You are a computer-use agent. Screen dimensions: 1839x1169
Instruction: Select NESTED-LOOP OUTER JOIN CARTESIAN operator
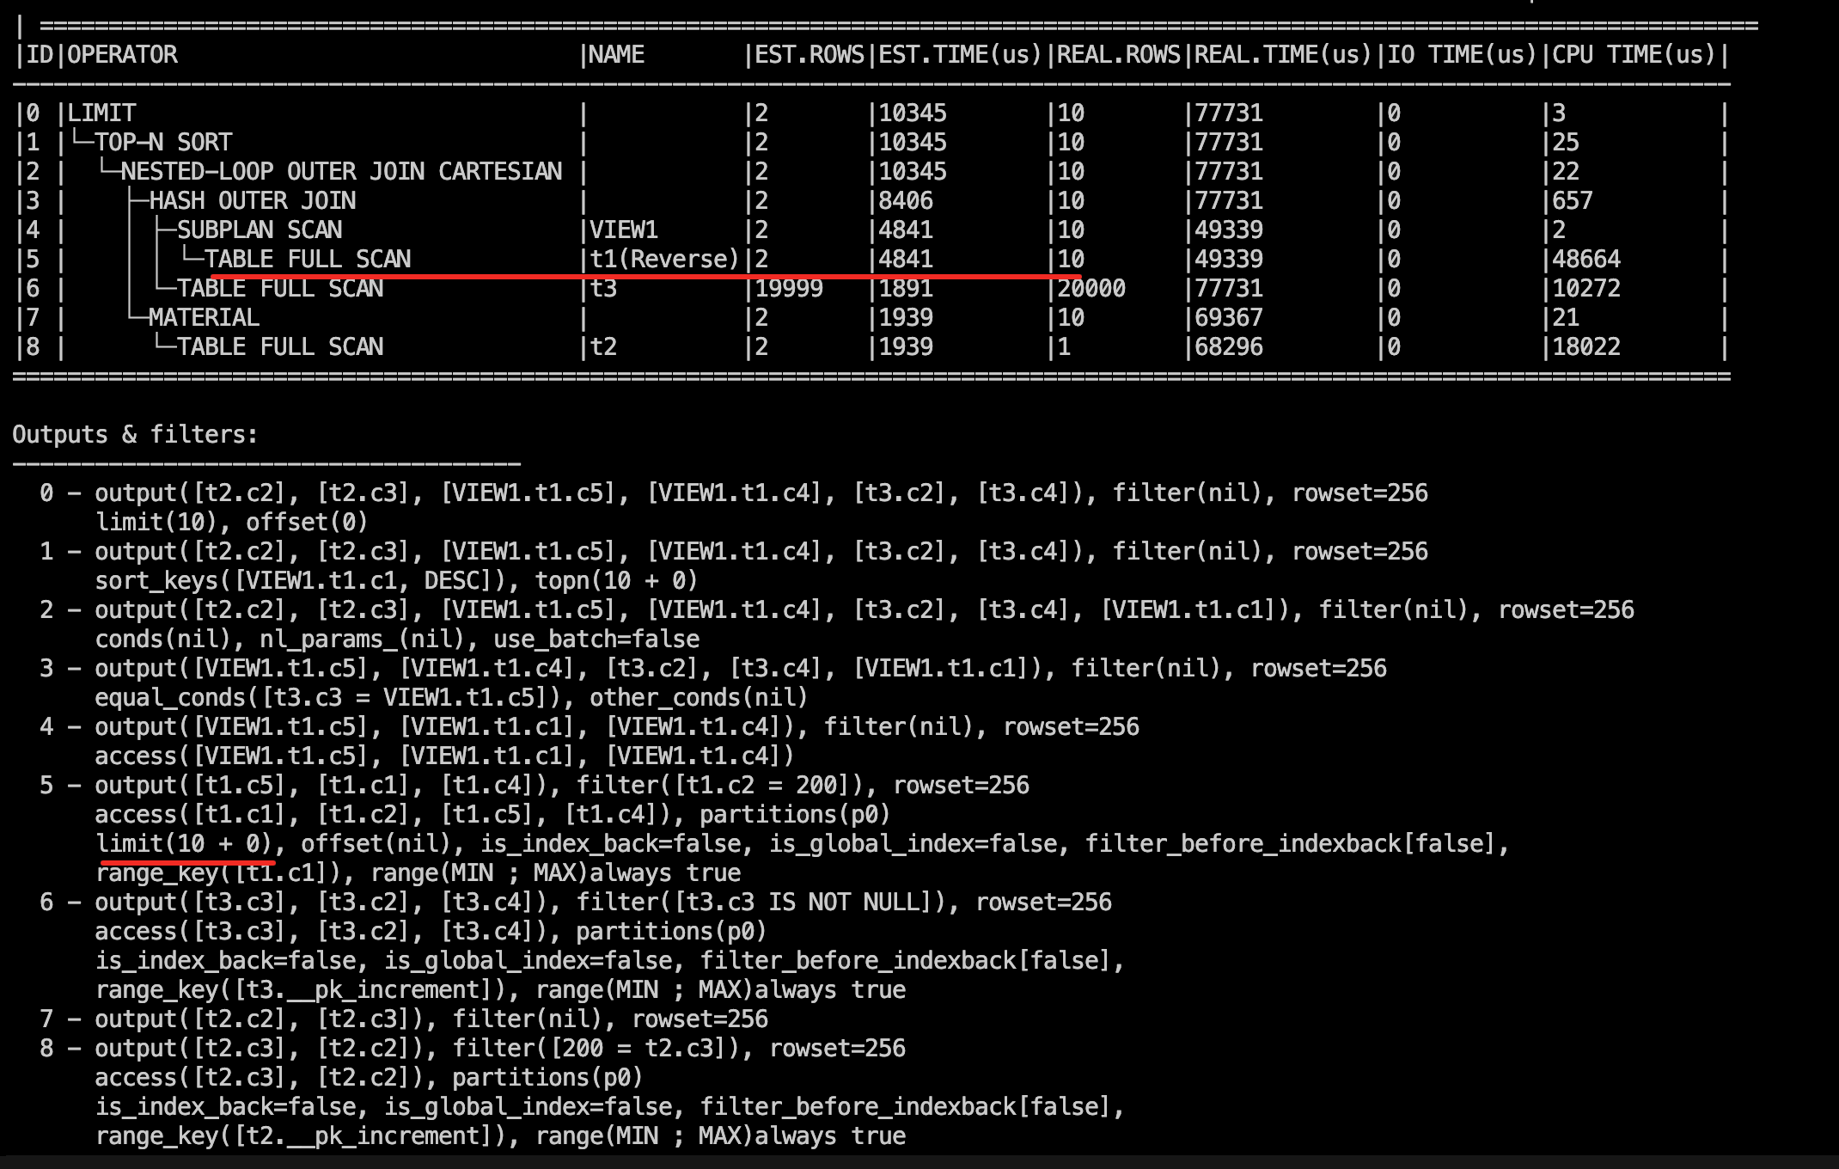coord(341,172)
